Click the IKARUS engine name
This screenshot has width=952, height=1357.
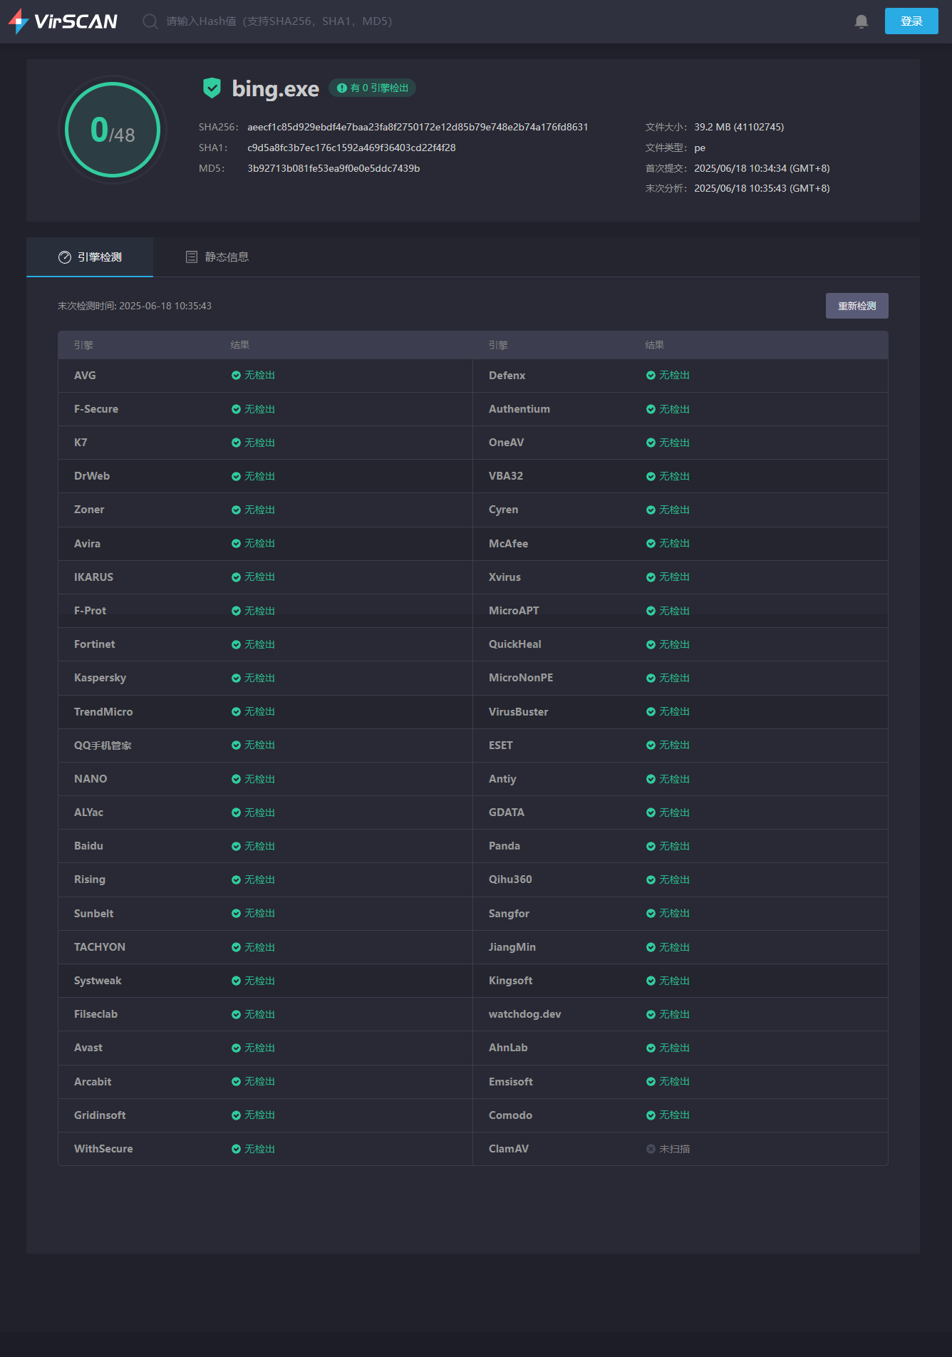[93, 577]
